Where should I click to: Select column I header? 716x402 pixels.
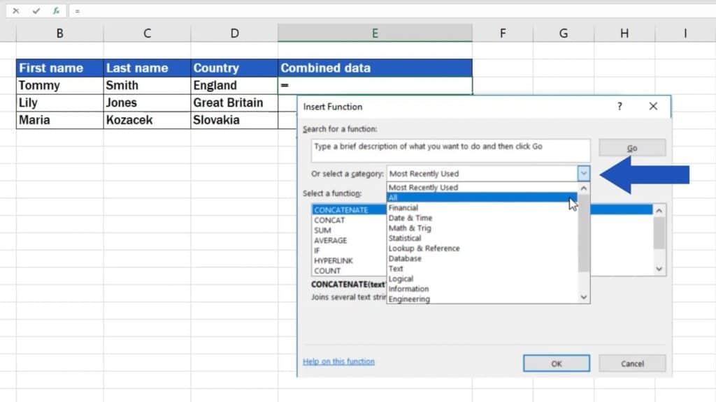pyautogui.click(x=685, y=33)
